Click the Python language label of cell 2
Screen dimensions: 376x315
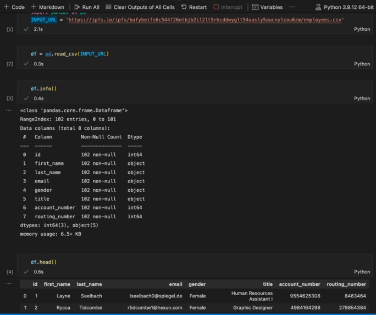tap(362, 64)
